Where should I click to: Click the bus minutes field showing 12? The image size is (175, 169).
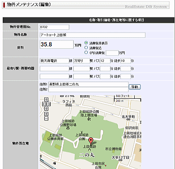click(105, 61)
